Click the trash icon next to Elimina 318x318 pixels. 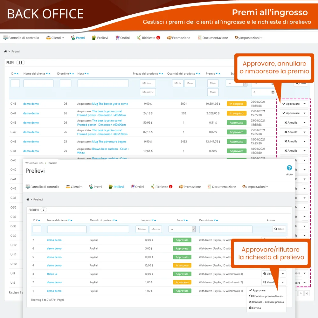point(250,308)
